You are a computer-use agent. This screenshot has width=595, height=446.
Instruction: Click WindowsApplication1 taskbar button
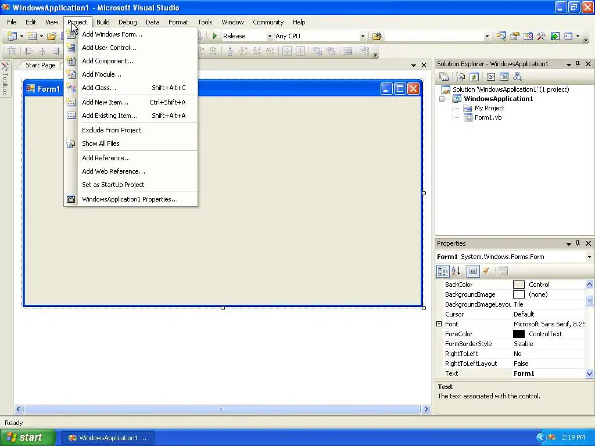[107, 438]
